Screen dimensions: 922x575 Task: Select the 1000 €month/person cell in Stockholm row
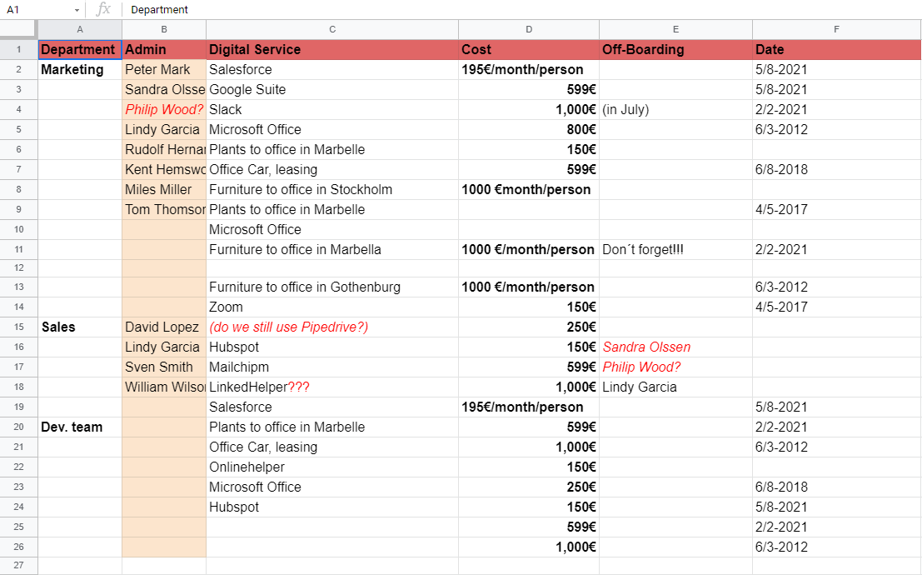point(529,189)
